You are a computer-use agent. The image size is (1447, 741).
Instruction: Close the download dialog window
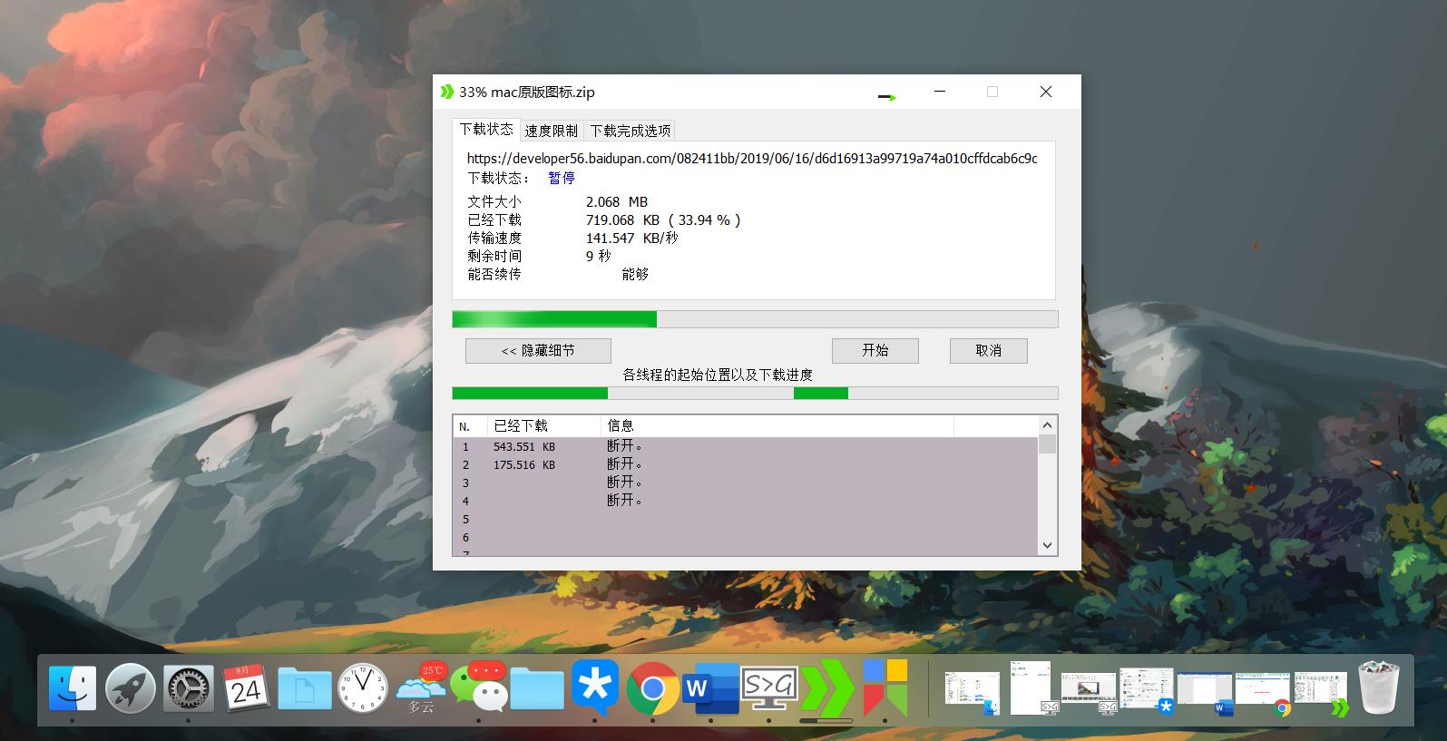pos(1046,92)
